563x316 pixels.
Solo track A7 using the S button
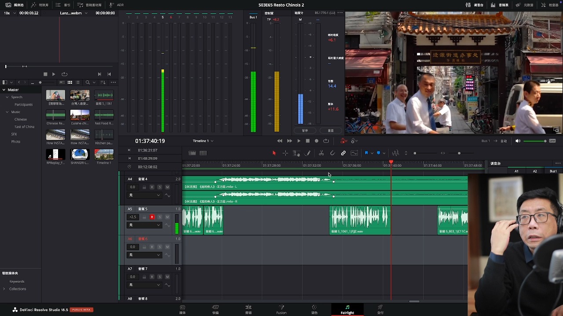(x=160, y=276)
